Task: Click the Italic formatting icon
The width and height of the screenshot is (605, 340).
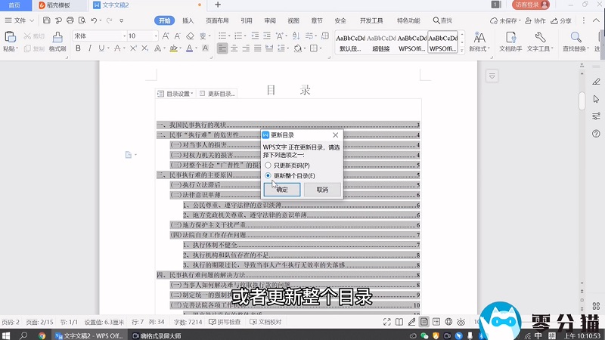Action: 89,49
